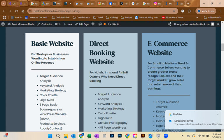This screenshot has height=140, width=224.
Task: Open the Photos app from the taskbar
Action: coord(150,136)
